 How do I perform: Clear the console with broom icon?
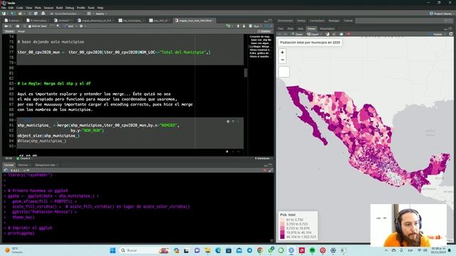pos(271,171)
